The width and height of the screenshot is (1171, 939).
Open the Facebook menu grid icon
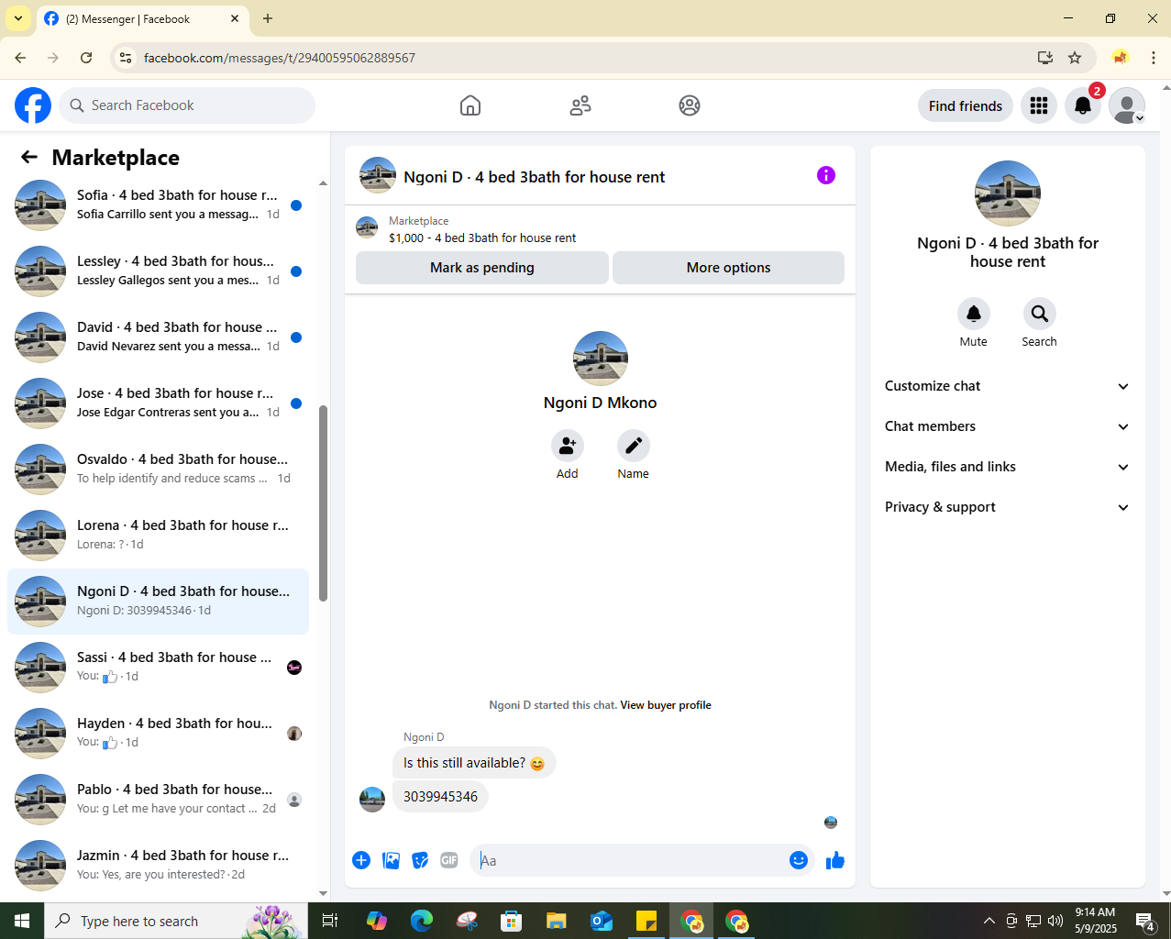pos(1039,105)
